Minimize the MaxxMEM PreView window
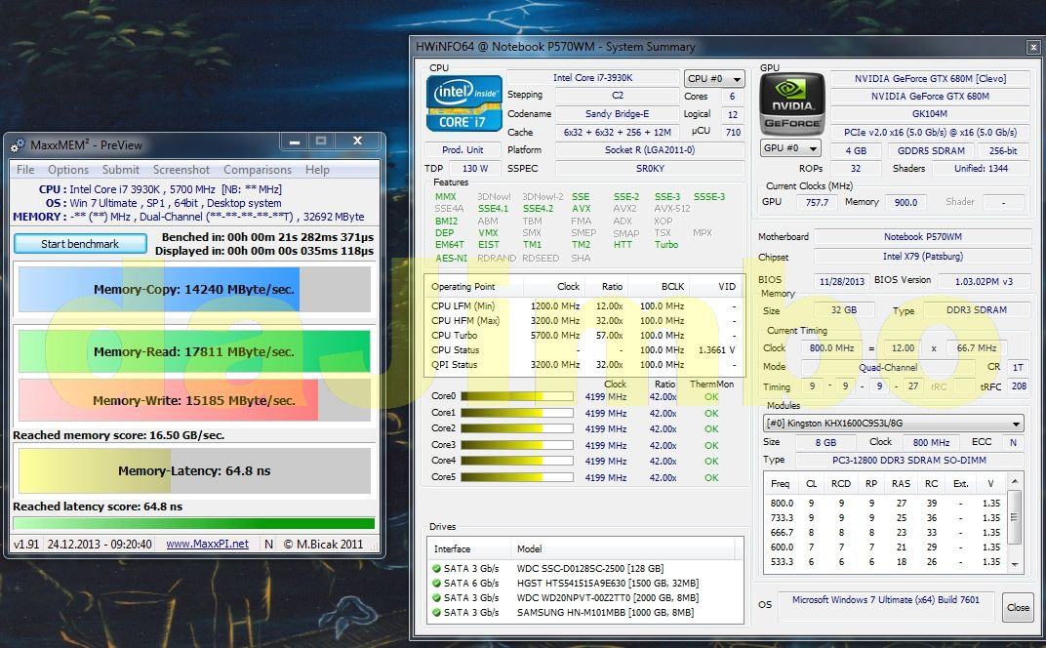This screenshot has height=648, width=1046. (x=295, y=141)
